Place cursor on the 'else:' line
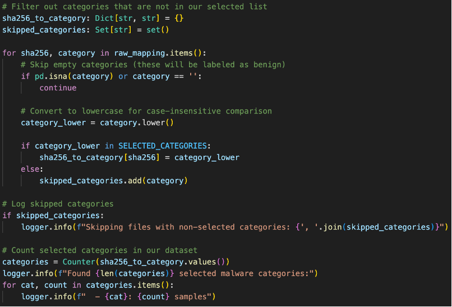Screen dimensions: 452x307 coord(32,169)
